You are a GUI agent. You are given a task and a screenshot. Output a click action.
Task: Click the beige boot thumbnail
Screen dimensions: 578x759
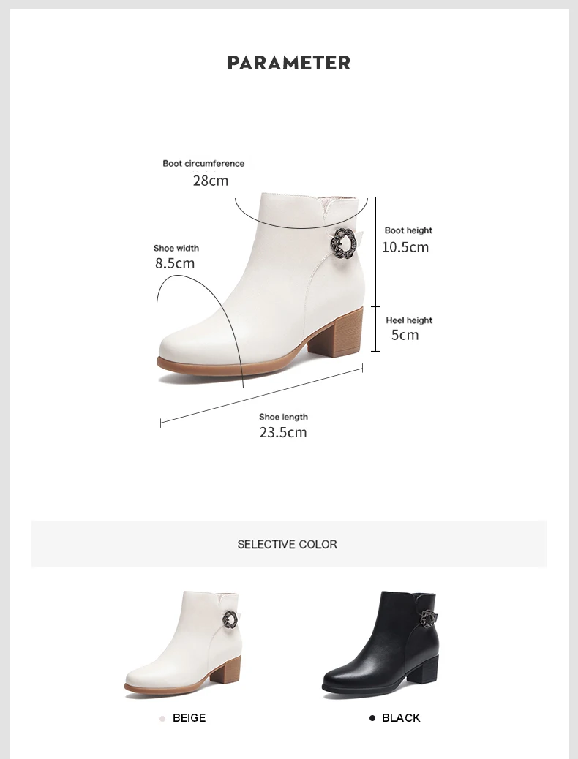[183, 643]
